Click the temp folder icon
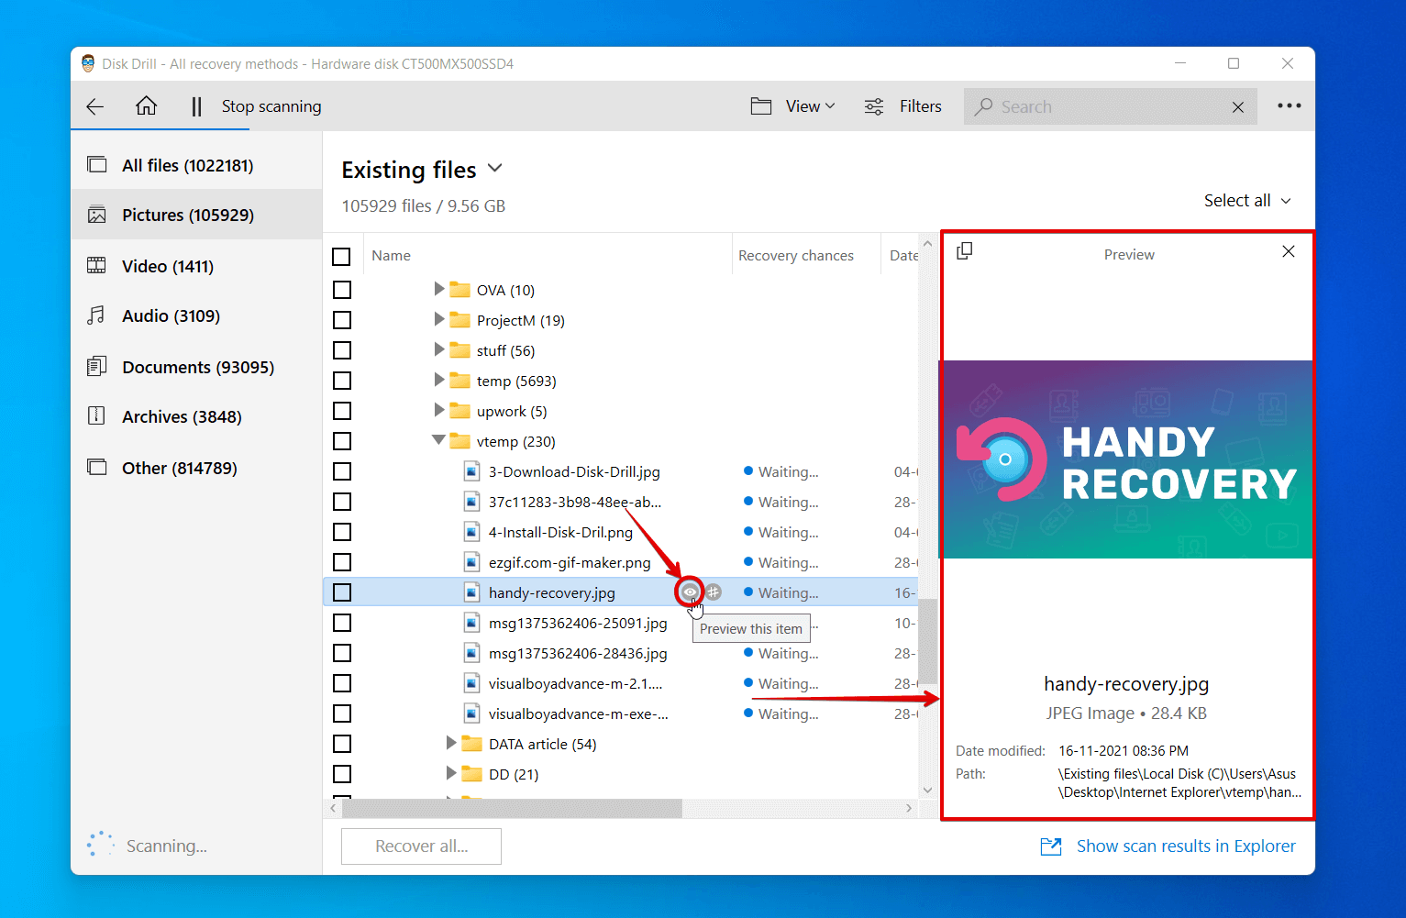 click(460, 381)
